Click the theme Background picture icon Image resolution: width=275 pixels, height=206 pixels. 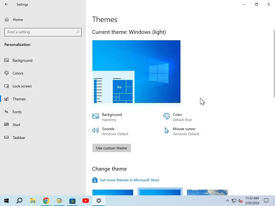pos(96,116)
